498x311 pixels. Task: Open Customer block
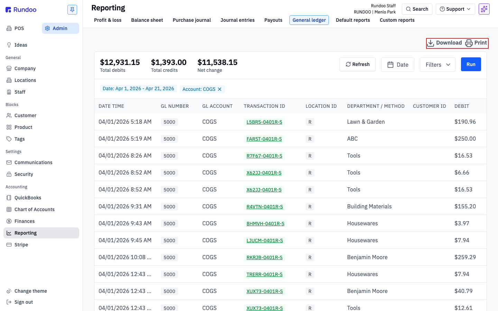click(41, 115)
